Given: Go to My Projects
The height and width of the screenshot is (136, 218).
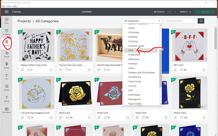Looking at the screenshot, I should pyautogui.click(x=159, y=12).
